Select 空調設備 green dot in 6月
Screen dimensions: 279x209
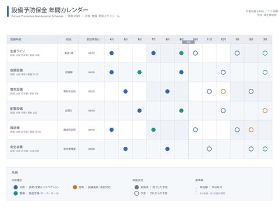pyautogui.click(x=139, y=72)
